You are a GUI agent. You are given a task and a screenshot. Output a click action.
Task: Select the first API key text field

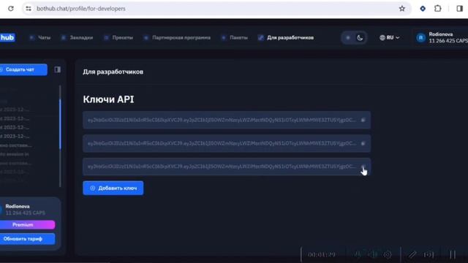click(x=227, y=120)
